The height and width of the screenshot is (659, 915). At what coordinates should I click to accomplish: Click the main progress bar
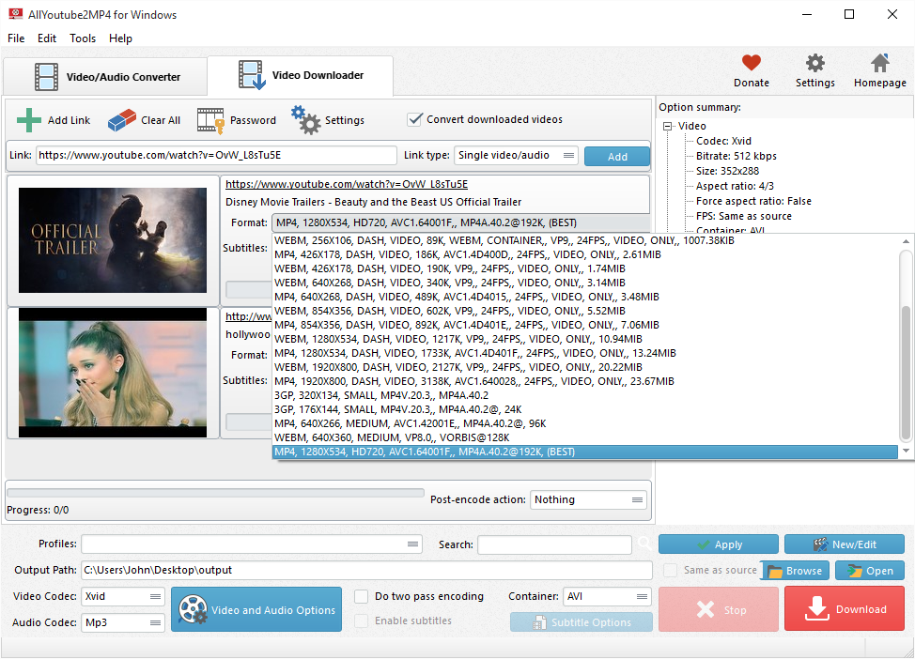(215, 493)
